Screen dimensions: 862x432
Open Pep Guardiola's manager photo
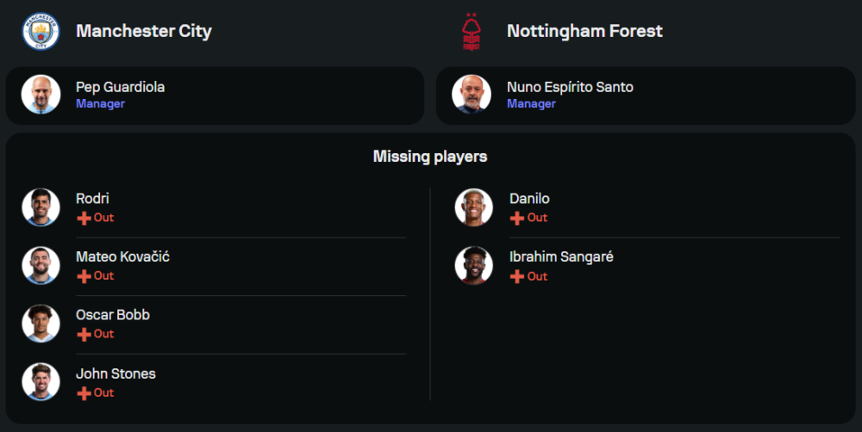pos(41,95)
